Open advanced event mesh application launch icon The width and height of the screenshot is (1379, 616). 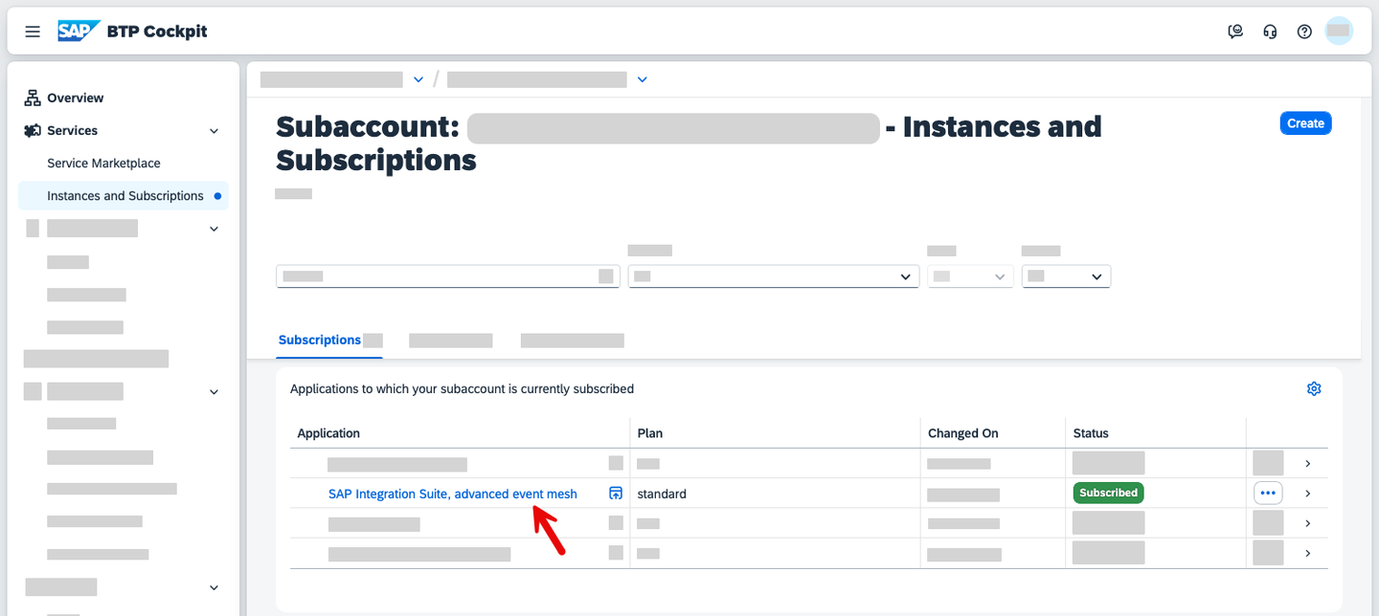(616, 494)
